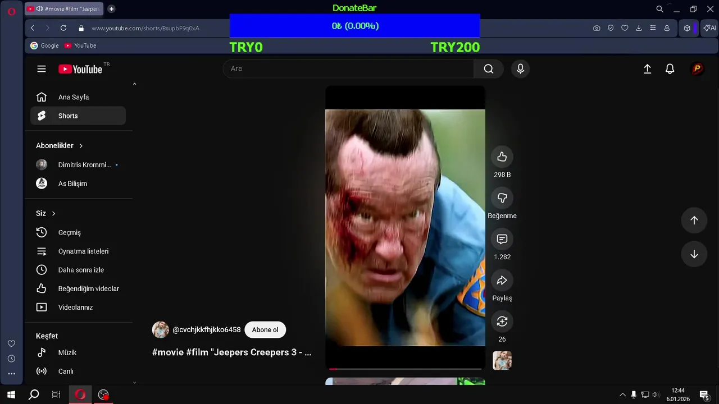Open the system tray hidden icons chevron
The image size is (719, 404).
(x=622, y=395)
